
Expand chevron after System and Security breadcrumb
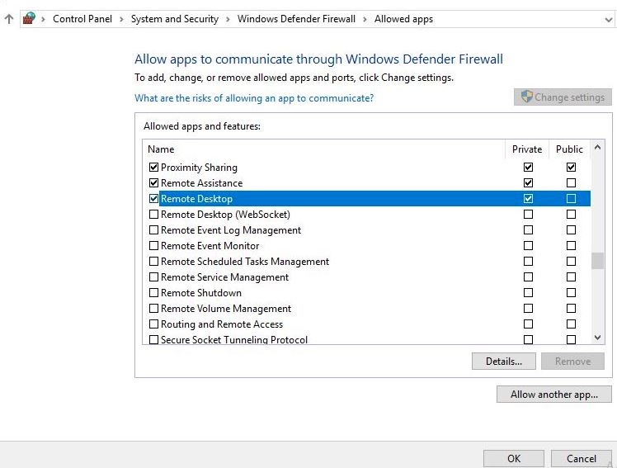(228, 19)
